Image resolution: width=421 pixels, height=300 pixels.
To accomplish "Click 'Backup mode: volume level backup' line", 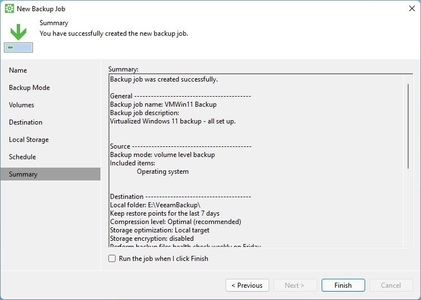I will [162, 155].
